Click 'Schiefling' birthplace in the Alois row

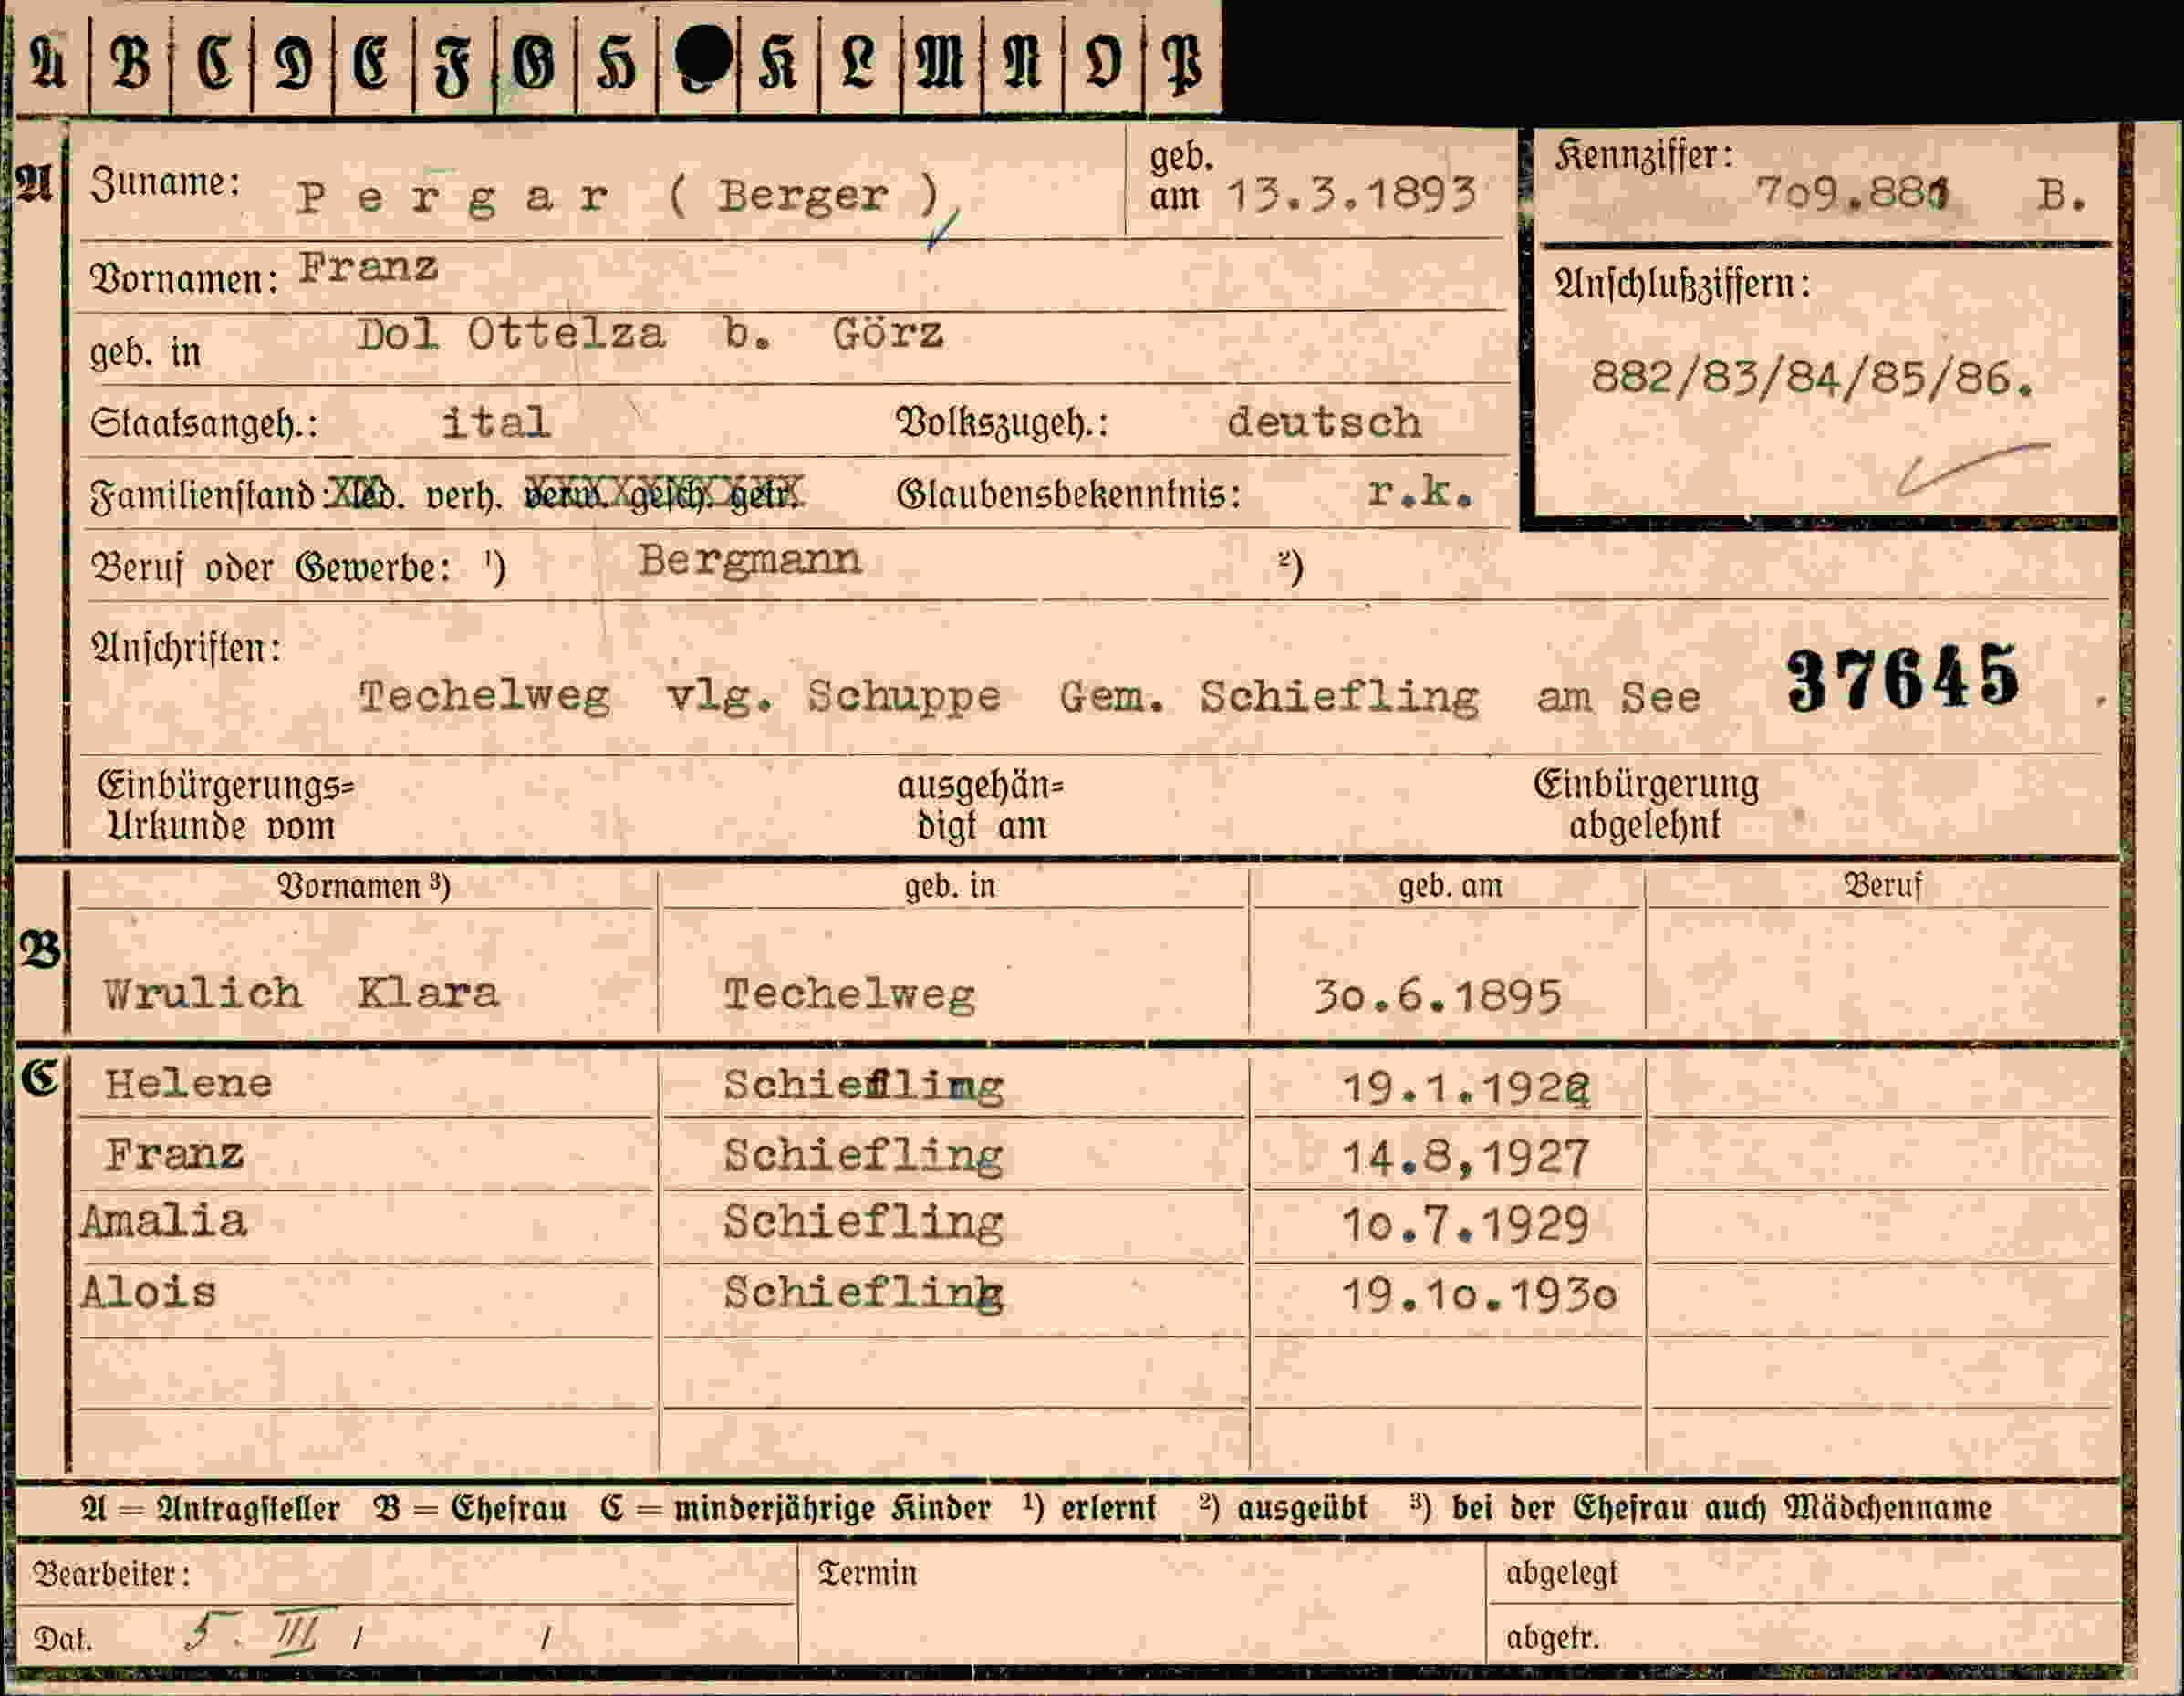[863, 1294]
